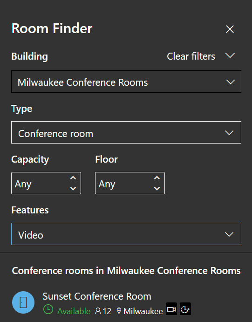
Task: Click the Milwaukee location text
Action: coord(143,311)
